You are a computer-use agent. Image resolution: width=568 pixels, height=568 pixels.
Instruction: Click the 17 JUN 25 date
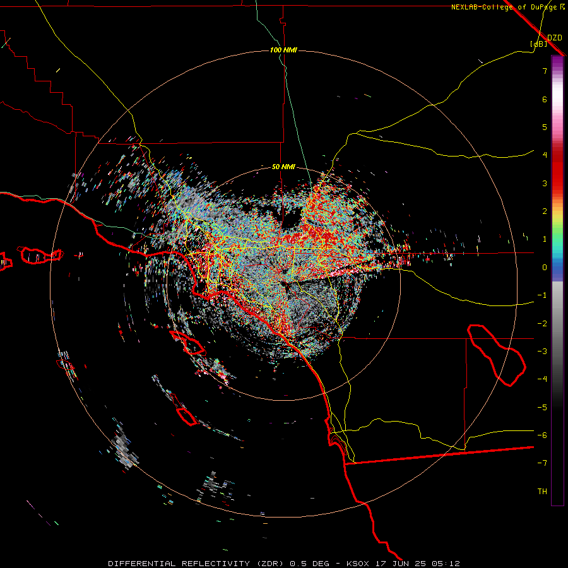point(400,564)
